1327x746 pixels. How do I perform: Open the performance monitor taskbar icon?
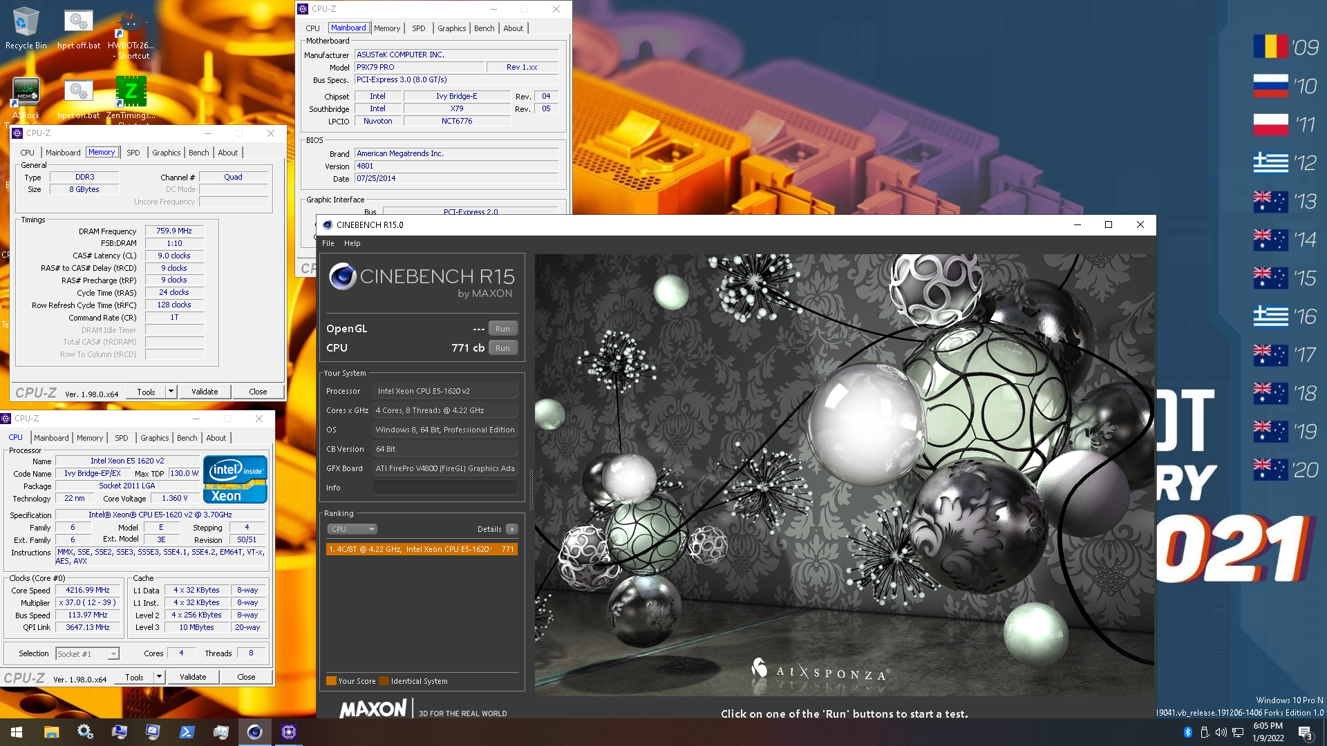click(220, 732)
